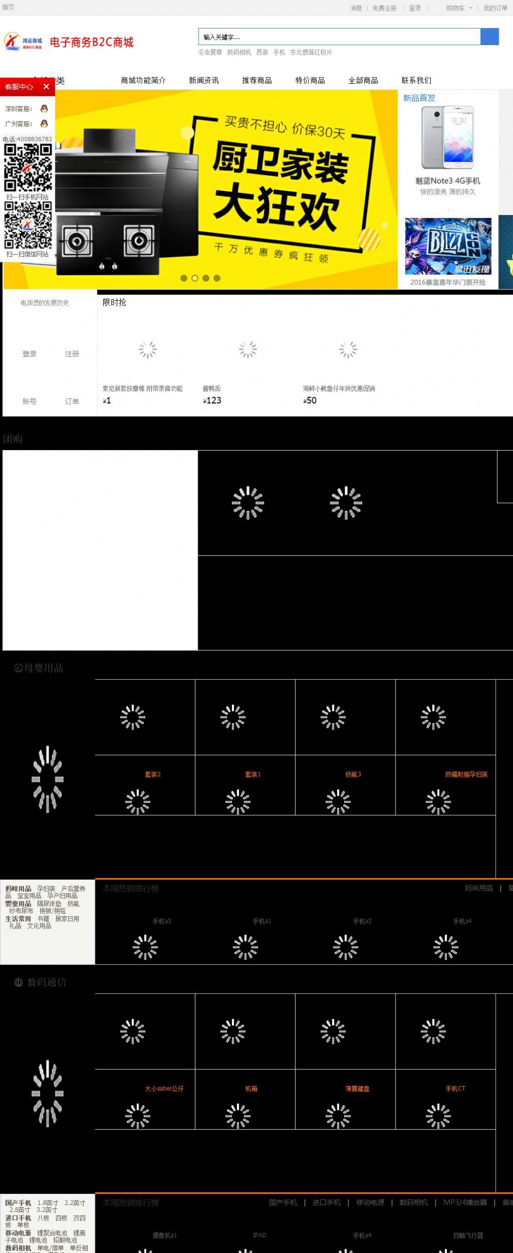The height and width of the screenshot is (1253, 513).
Task: Open 订单 in the user panel
Action: (x=72, y=401)
